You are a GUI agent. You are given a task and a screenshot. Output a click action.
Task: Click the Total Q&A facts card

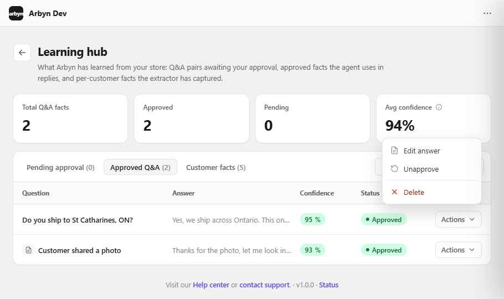[x=70, y=118]
